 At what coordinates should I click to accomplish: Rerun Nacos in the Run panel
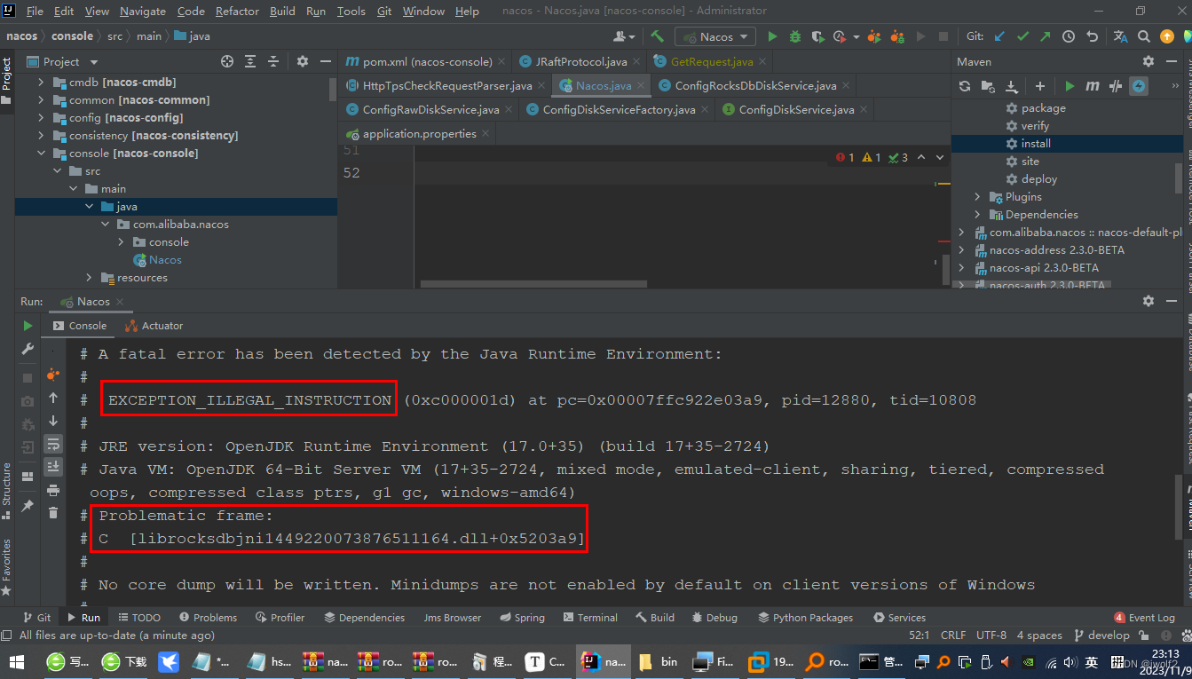pos(28,326)
